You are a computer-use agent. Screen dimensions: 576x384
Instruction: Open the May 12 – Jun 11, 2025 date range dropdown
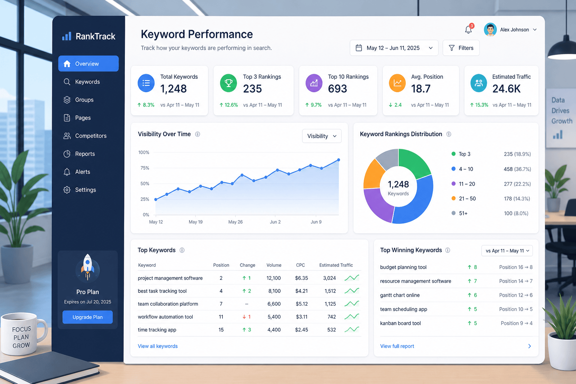pos(394,48)
